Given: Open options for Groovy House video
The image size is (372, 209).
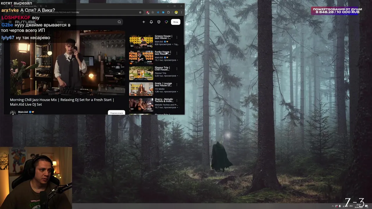Looking at the screenshot, I should tap(177, 37).
